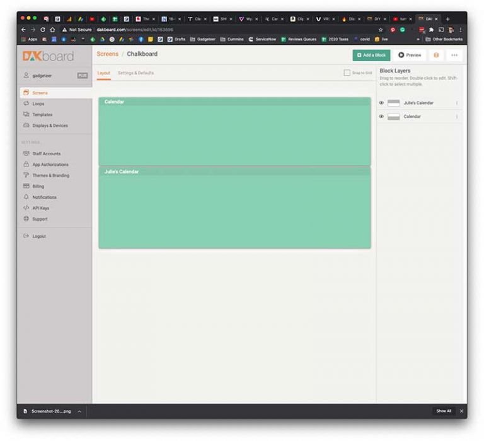The image size is (484, 441).
Task: Open options menu for Calendar layer
Action: click(x=457, y=117)
